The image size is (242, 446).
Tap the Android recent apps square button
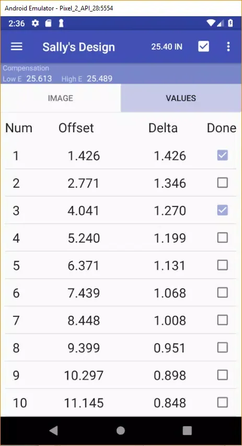click(x=187, y=430)
